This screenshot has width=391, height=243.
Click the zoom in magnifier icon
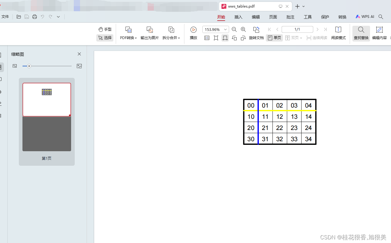(x=243, y=29)
